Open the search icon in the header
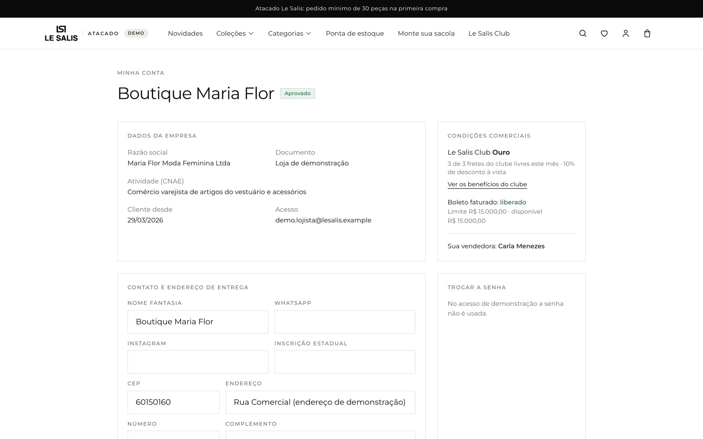 [583, 33]
